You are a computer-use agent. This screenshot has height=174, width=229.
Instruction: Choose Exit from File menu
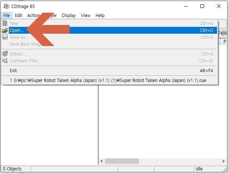(x=110, y=71)
